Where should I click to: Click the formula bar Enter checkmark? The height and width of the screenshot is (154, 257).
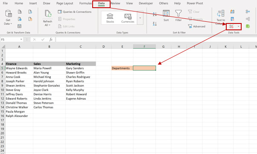pyautogui.click(x=43, y=40)
